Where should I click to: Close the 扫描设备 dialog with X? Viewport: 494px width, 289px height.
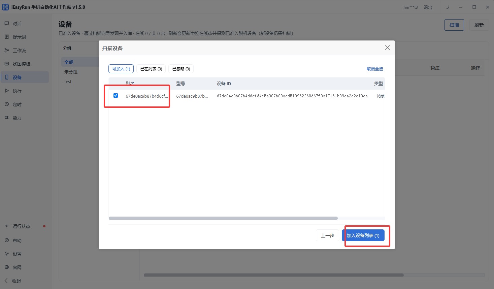pyautogui.click(x=387, y=48)
